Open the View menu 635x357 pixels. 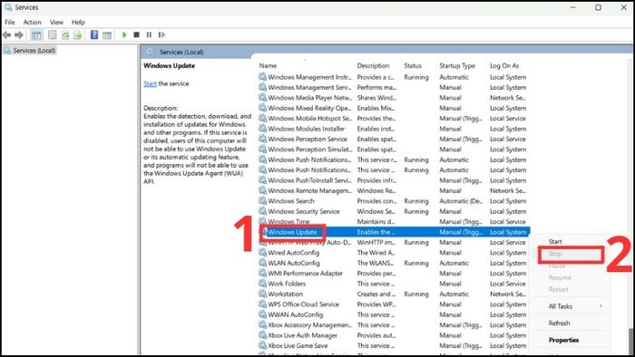pos(56,23)
